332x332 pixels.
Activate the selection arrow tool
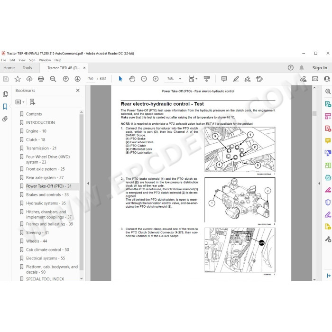click(120, 79)
